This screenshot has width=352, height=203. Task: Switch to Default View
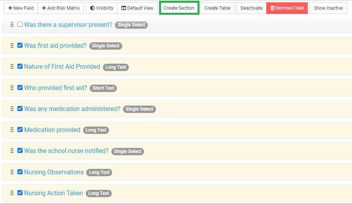coord(137,8)
